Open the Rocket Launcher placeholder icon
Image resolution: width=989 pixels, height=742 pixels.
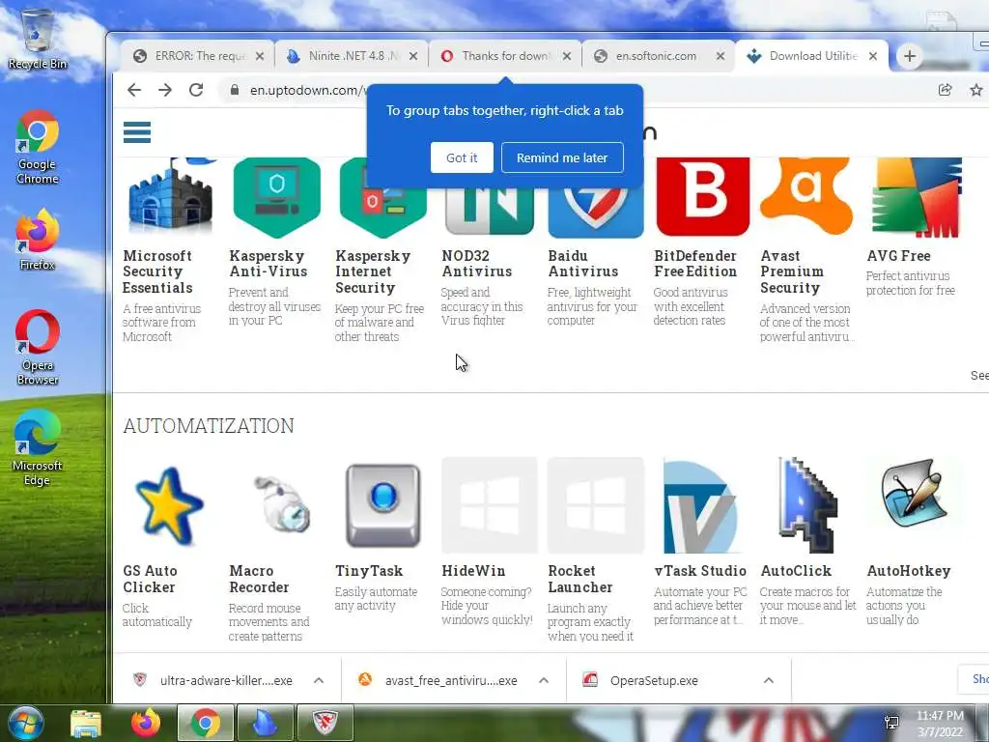(x=596, y=505)
